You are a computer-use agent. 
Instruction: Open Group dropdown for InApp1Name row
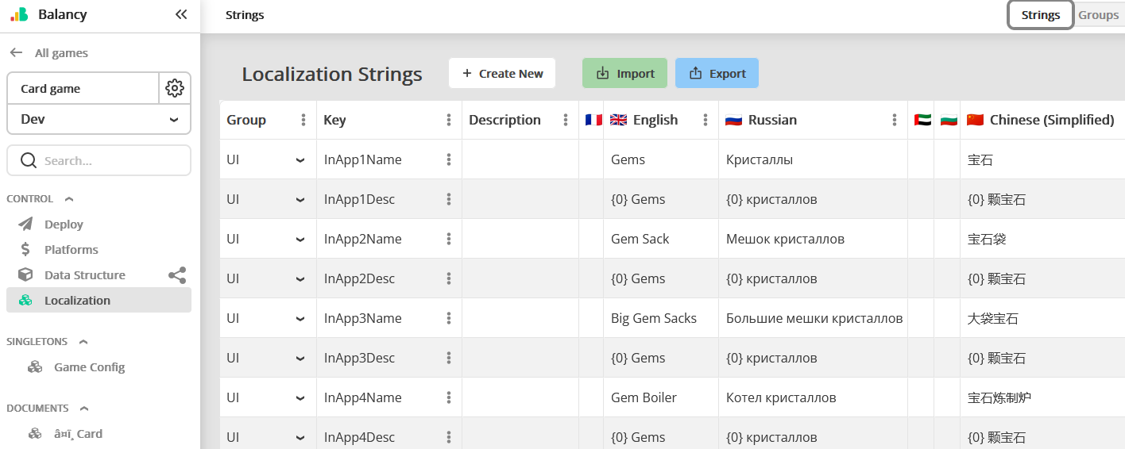click(300, 159)
